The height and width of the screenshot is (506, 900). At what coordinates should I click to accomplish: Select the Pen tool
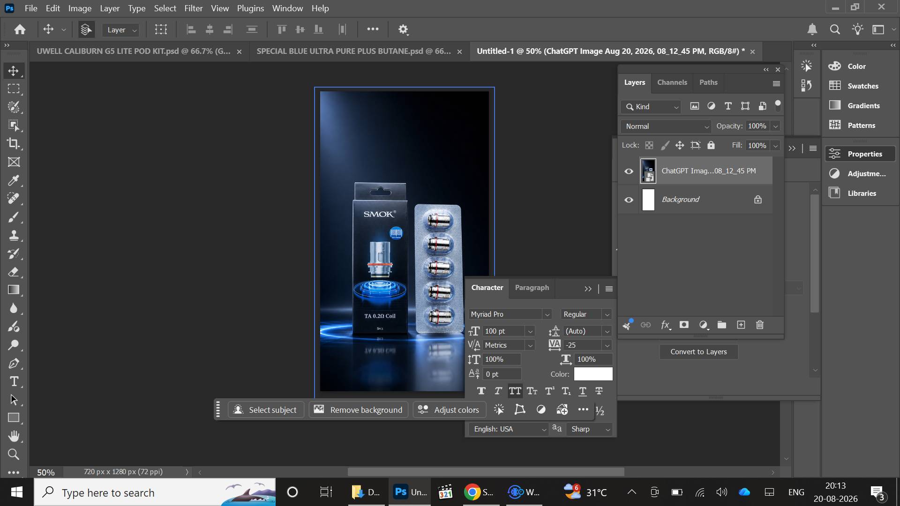14,363
